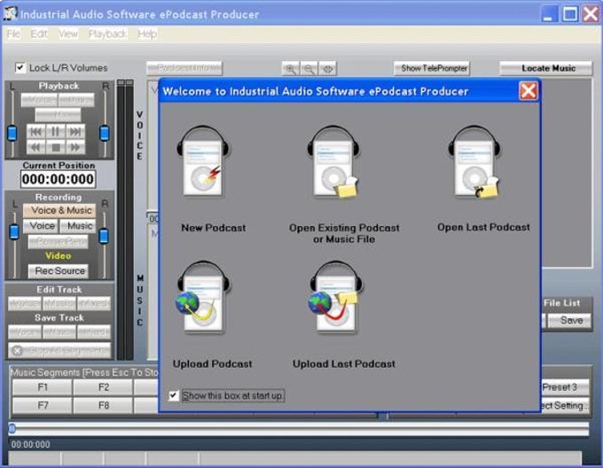This screenshot has width=603, height=468.
Task: Click the bottom timeline position slider handle
Action: [x=12, y=428]
